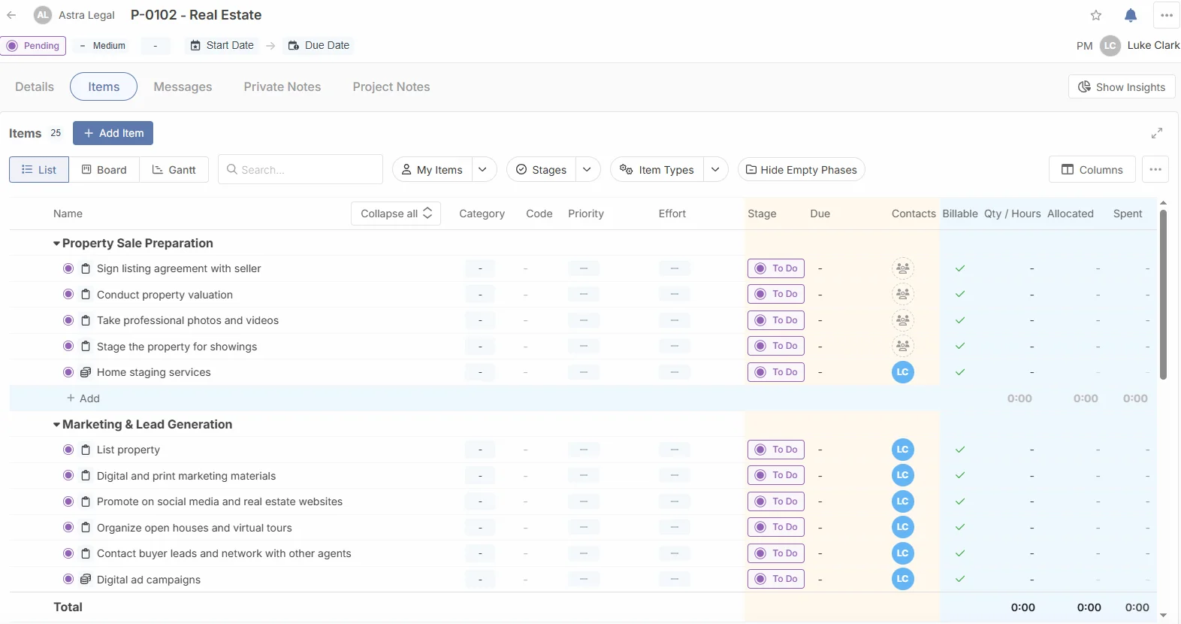Click status circle for Sign listing agreement
The image size is (1181, 624).
click(68, 268)
